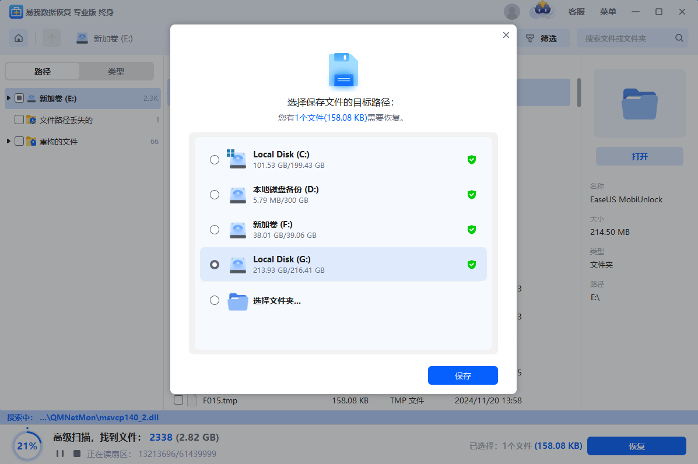Open the 菜单 menu
698x464 pixels.
click(x=608, y=12)
